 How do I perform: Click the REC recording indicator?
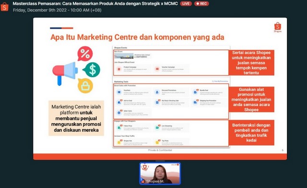[201, 3]
